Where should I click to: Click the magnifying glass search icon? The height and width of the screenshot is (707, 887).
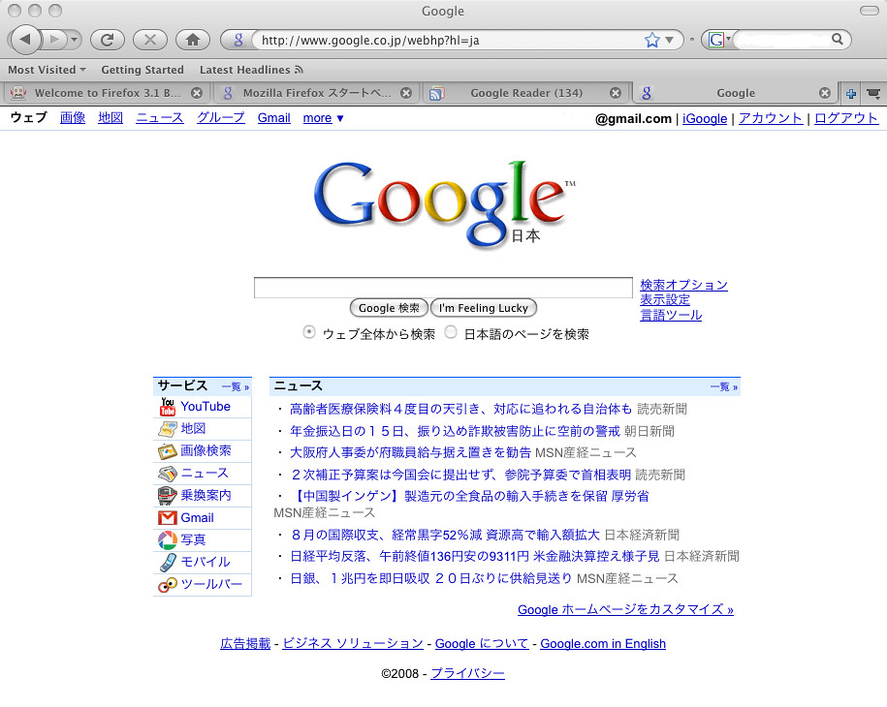coord(838,39)
